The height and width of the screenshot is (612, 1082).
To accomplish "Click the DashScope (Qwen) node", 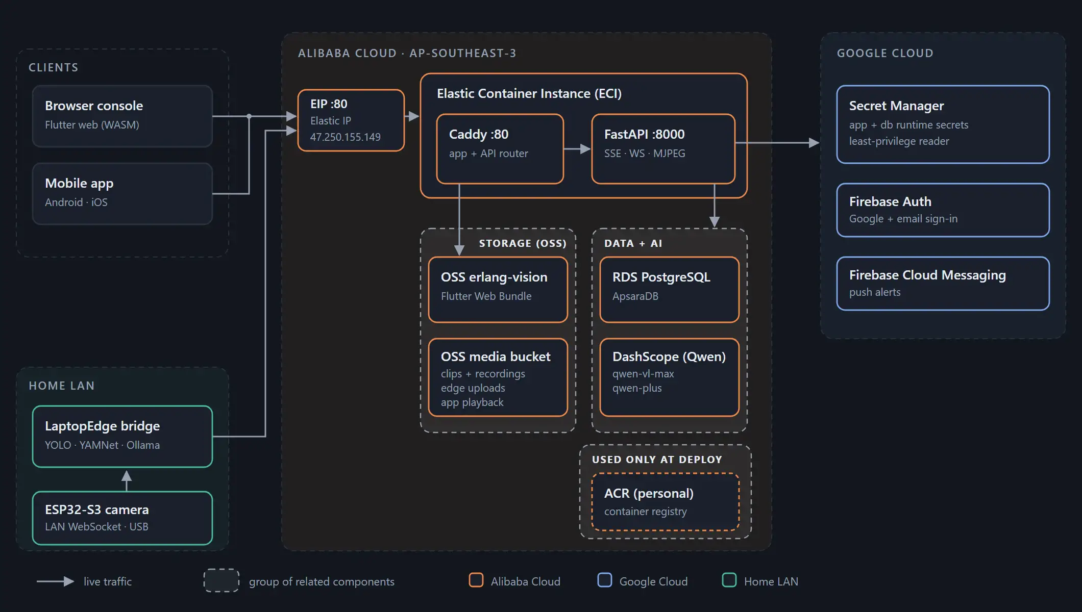I will (x=670, y=377).
